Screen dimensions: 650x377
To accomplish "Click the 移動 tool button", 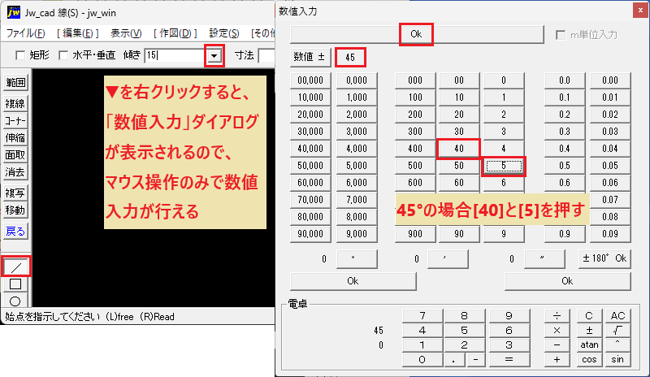I will tap(15, 210).
